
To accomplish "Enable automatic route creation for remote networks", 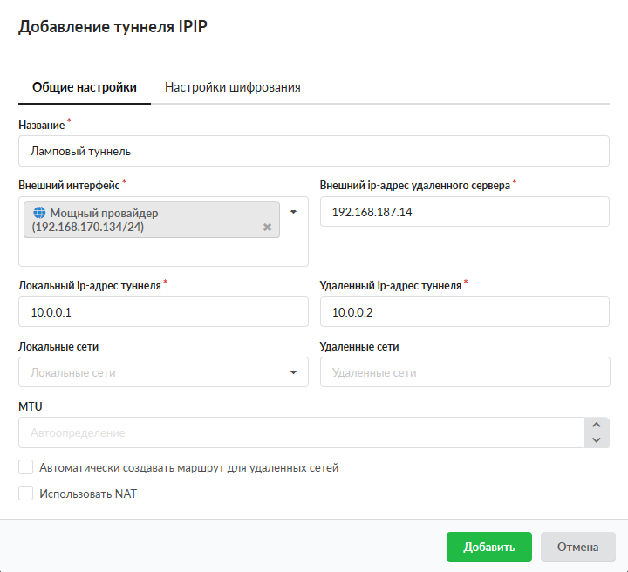I will pos(26,467).
